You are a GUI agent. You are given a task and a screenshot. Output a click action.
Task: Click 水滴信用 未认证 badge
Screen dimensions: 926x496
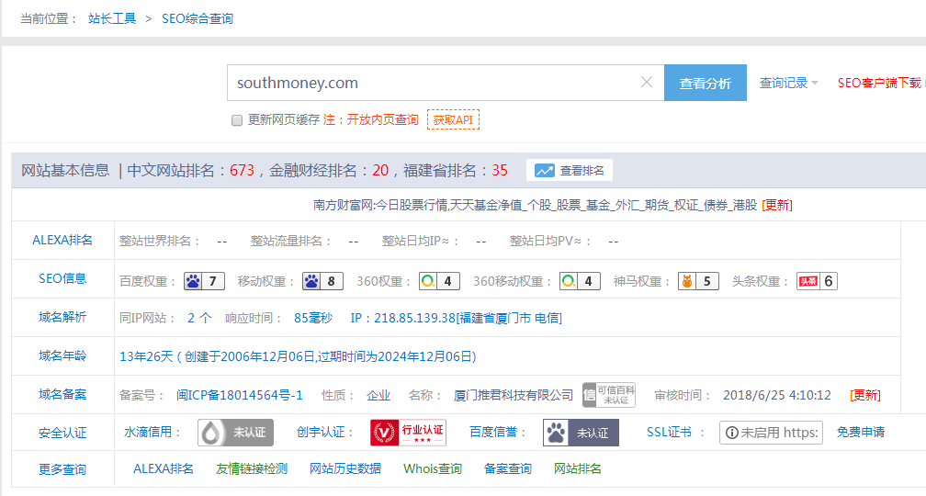(235, 433)
